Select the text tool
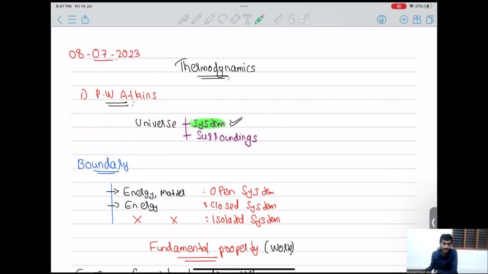The image size is (488, 274). click(x=247, y=19)
